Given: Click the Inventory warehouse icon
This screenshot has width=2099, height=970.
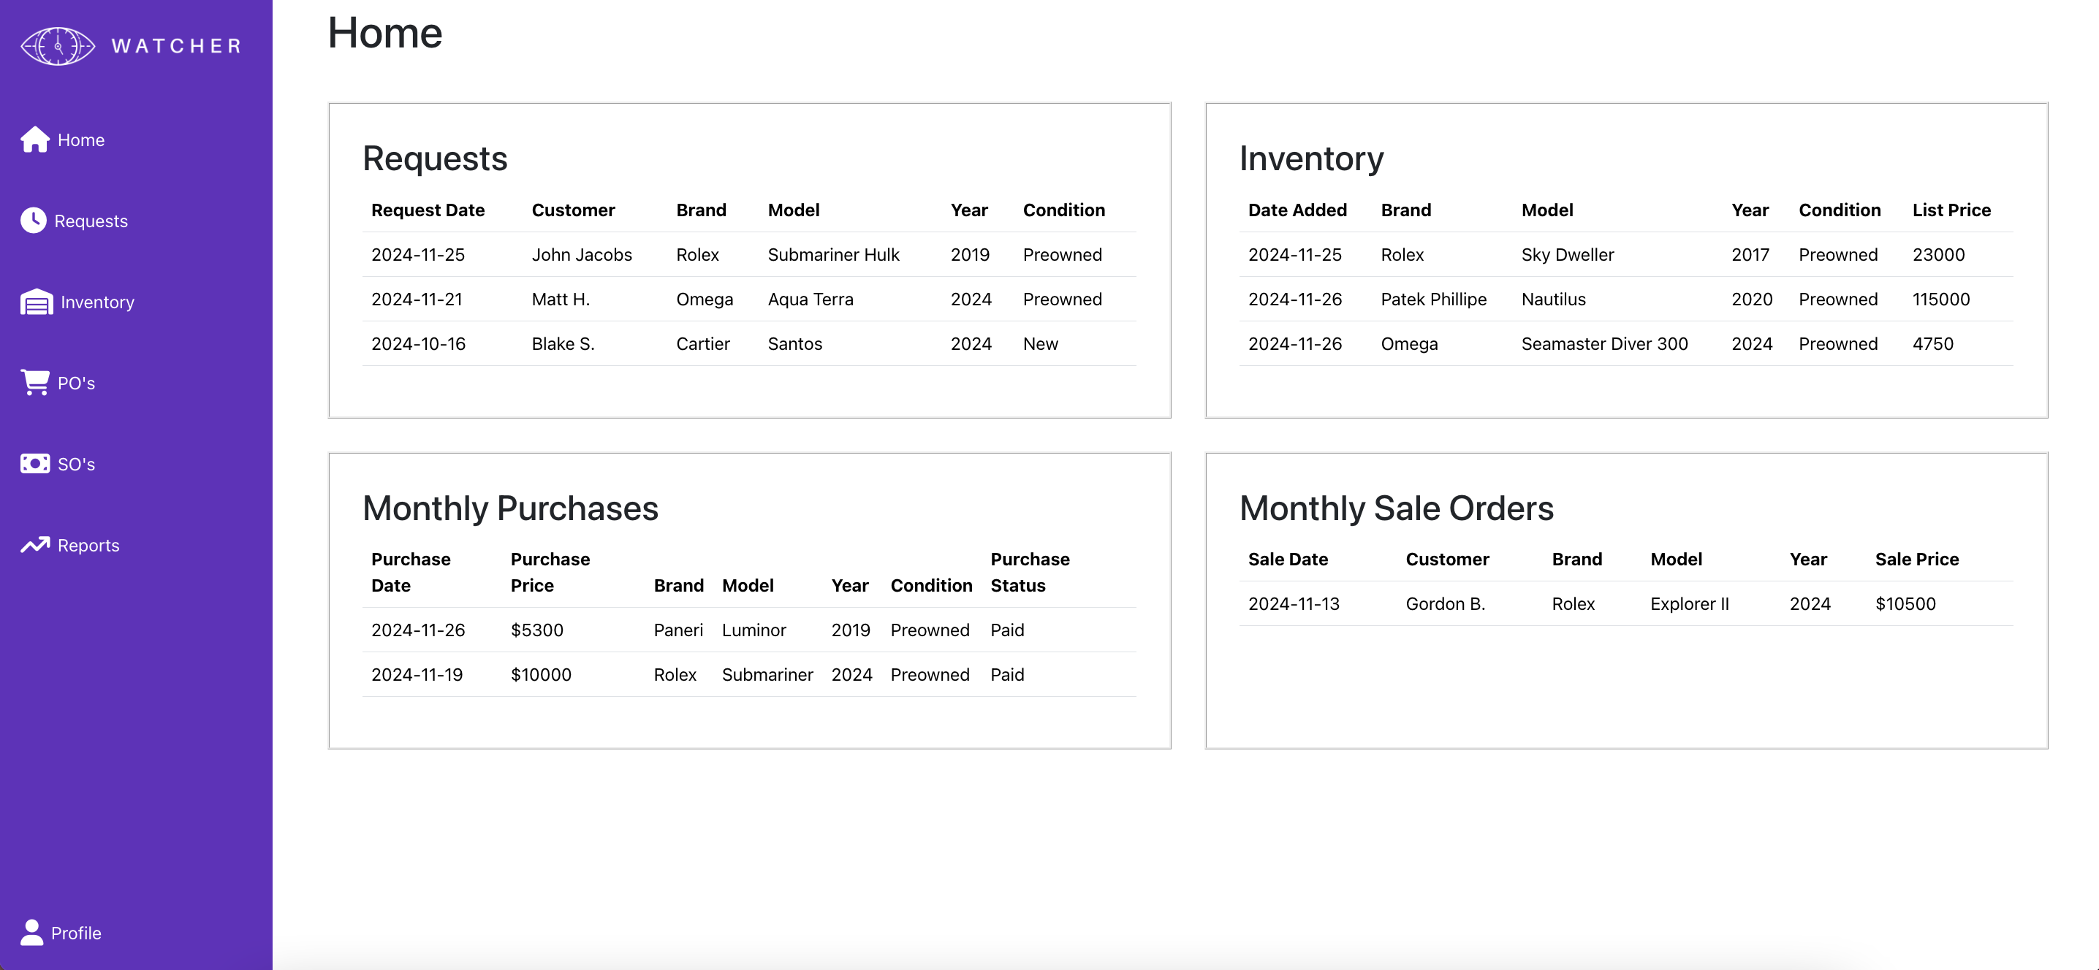Looking at the screenshot, I should (x=37, y=302).
